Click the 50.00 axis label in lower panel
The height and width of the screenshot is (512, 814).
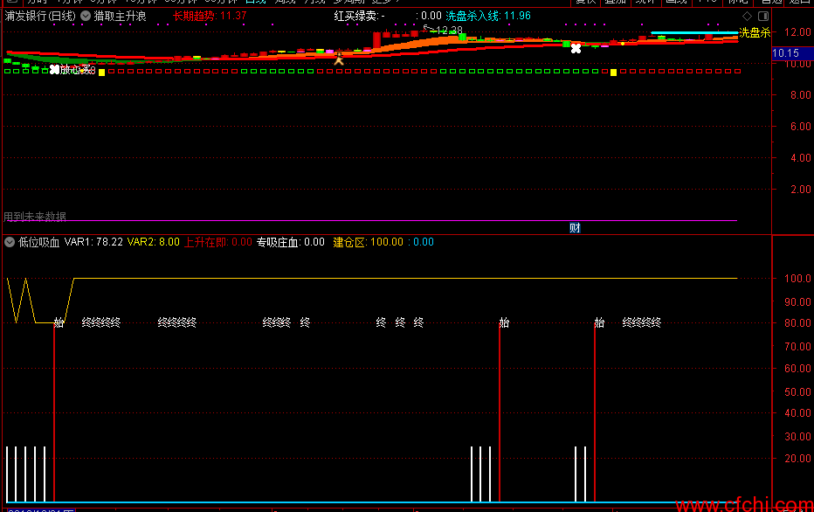(x=797, y=391)
